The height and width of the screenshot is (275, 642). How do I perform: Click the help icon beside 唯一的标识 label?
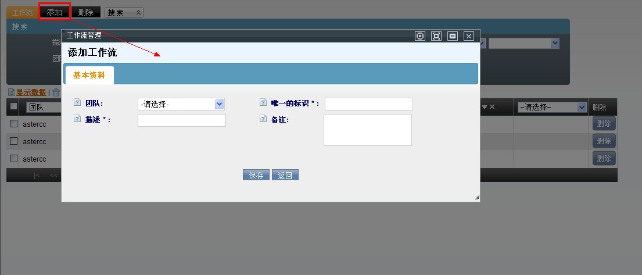pos(263,103)
